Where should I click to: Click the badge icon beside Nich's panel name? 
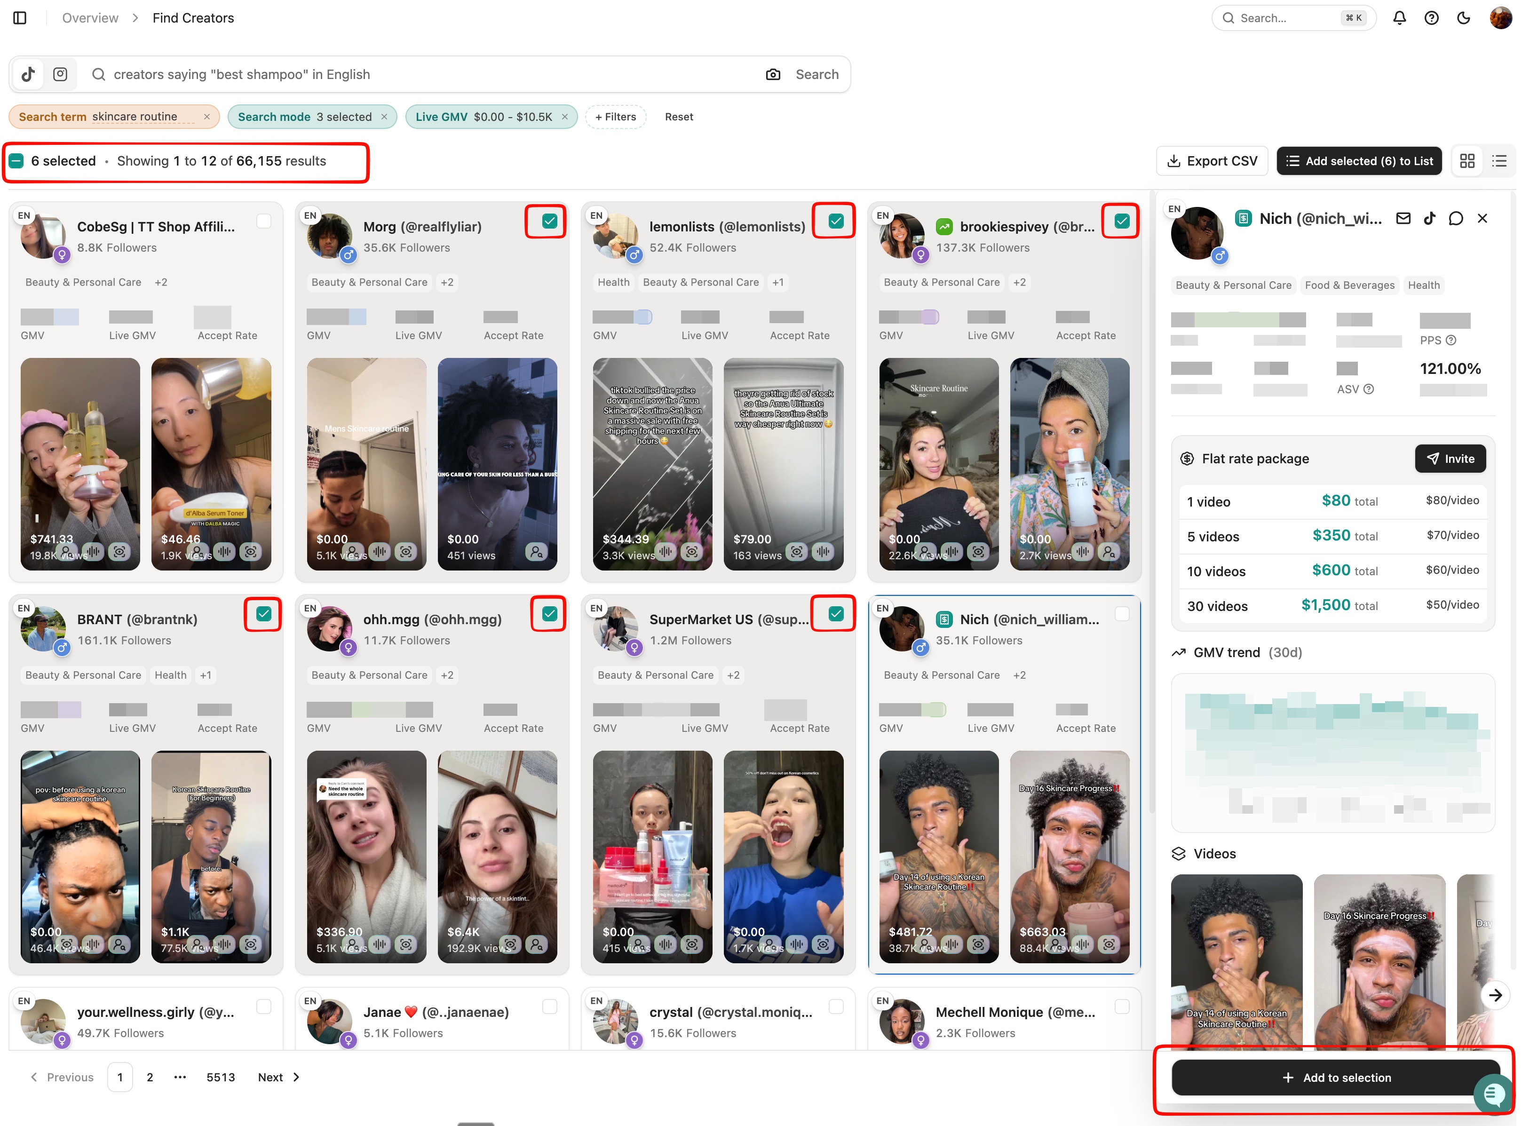click(1243, 218)
